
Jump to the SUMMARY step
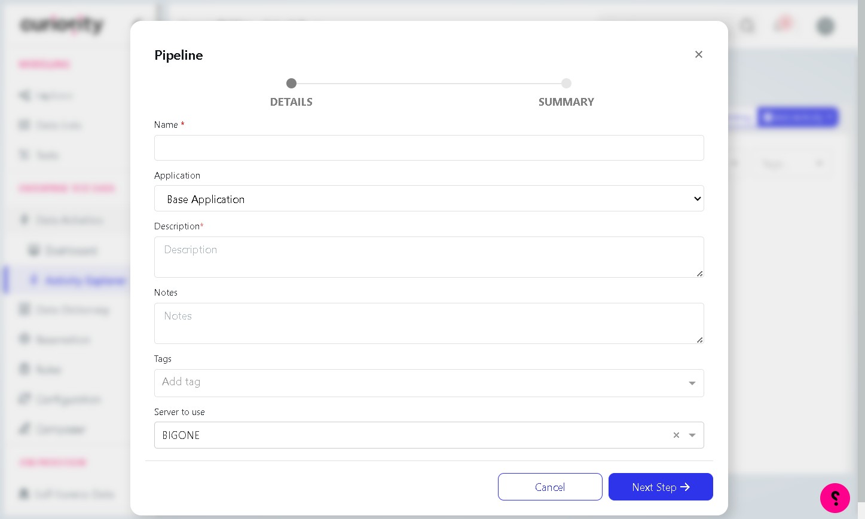(x=566, y=93)
